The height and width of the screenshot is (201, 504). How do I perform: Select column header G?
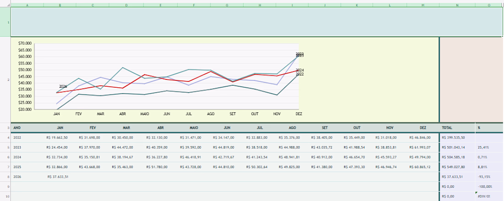[x=227, y=5]
